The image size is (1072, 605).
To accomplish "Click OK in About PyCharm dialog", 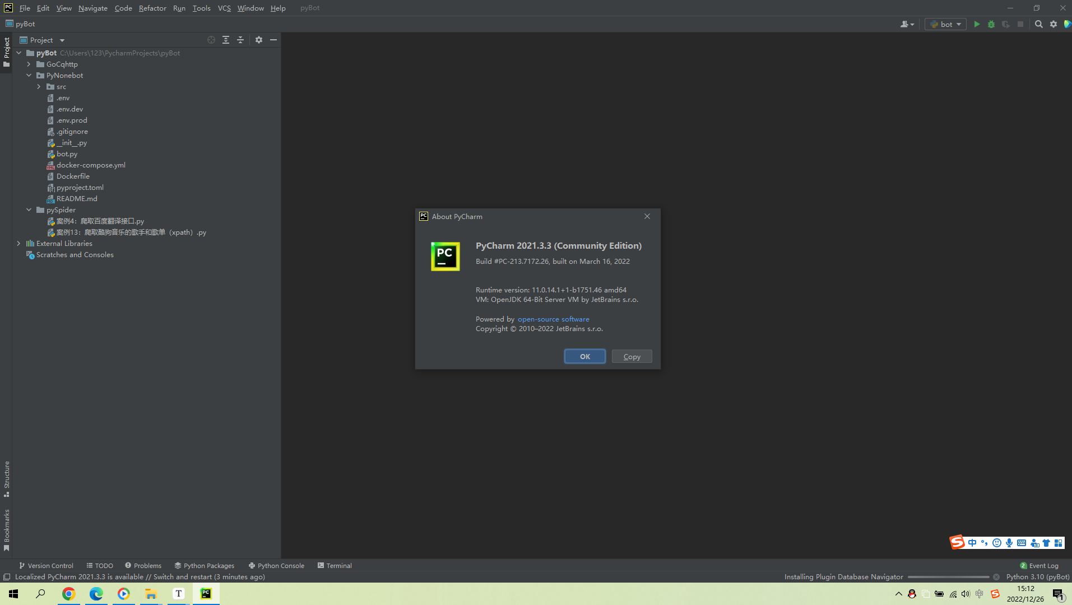I will 585,357.
